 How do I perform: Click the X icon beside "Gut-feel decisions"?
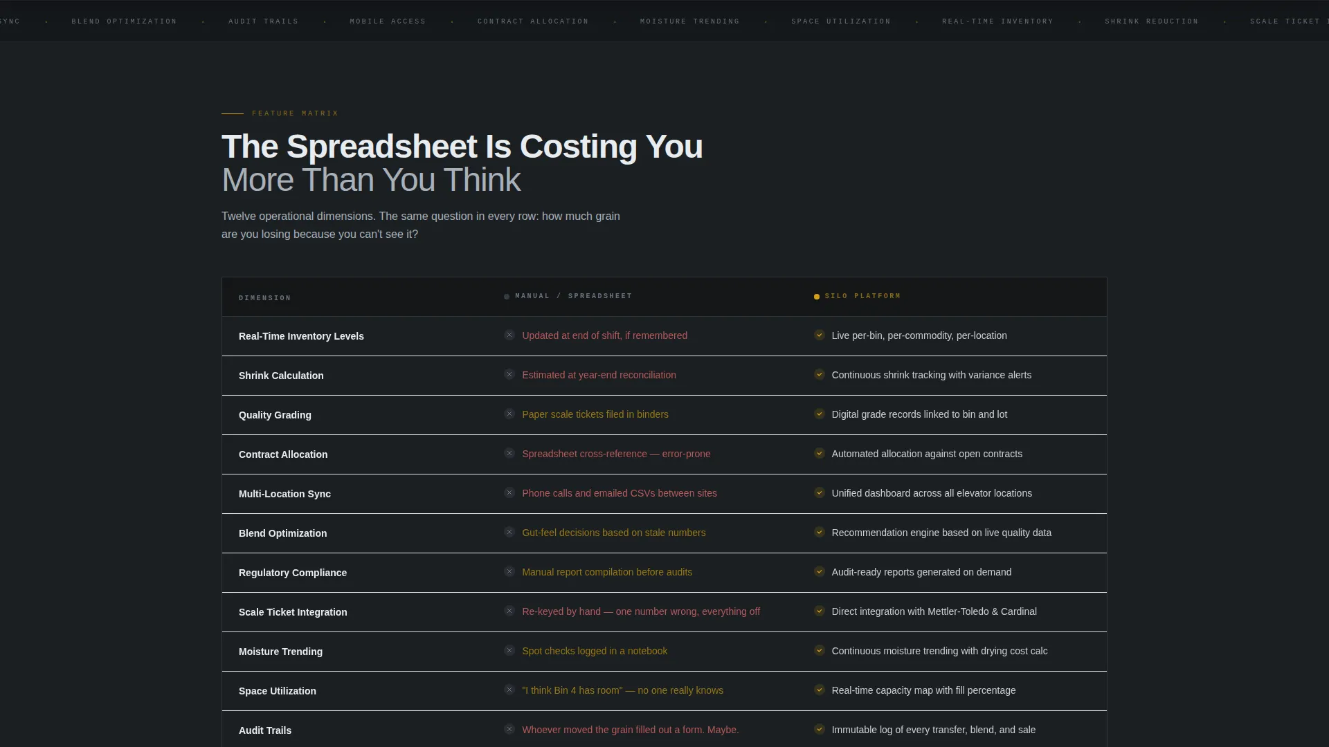pyautogui.click(x=509, y=533)
